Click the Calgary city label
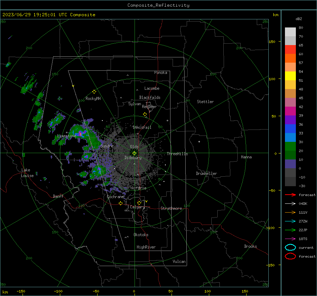The width and height of the screenshot is (317, 296). pyautogui.click(x=137, y=207)
